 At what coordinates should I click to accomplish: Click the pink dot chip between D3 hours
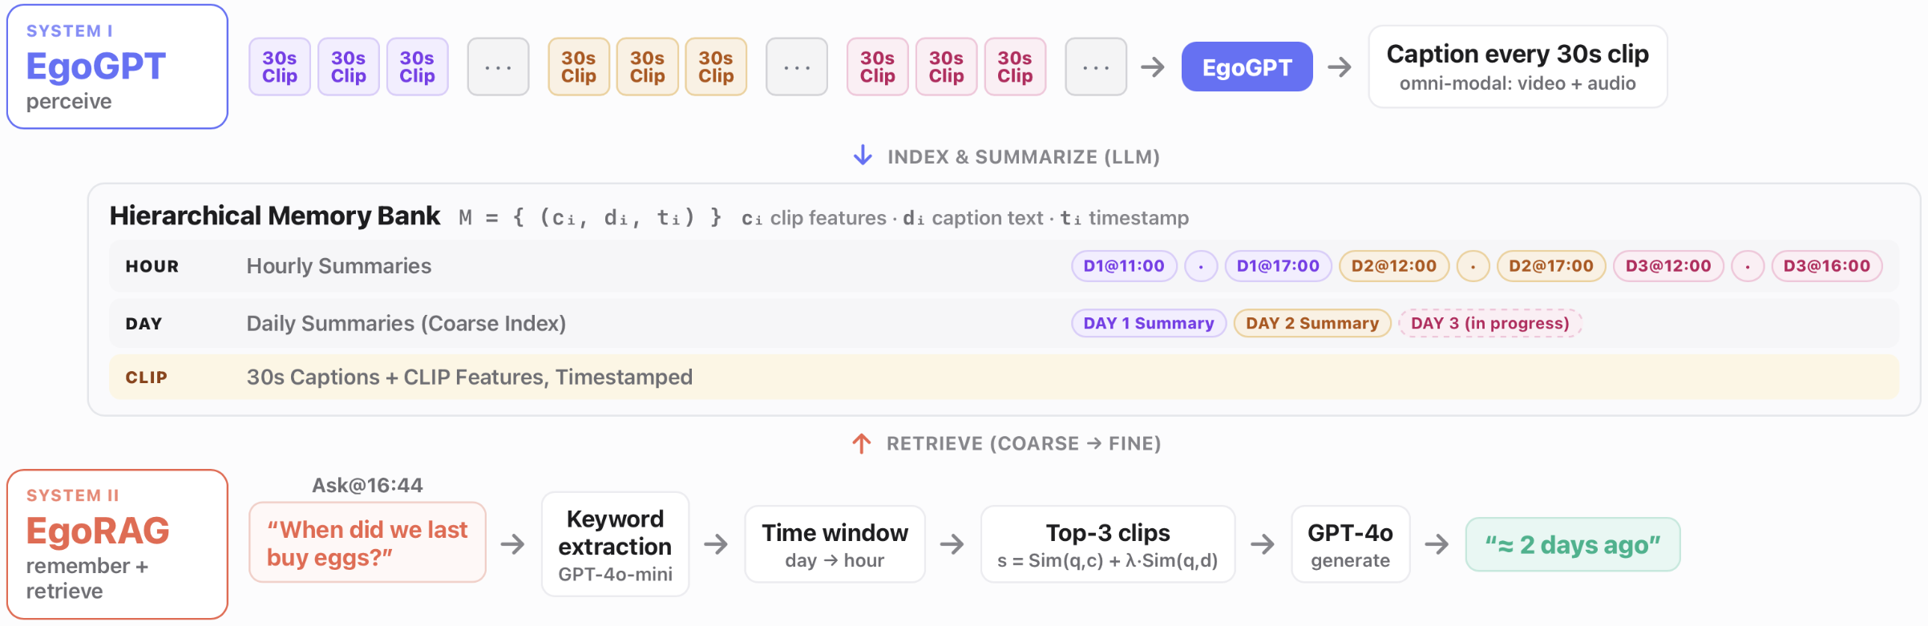(x=1748, y=266)
